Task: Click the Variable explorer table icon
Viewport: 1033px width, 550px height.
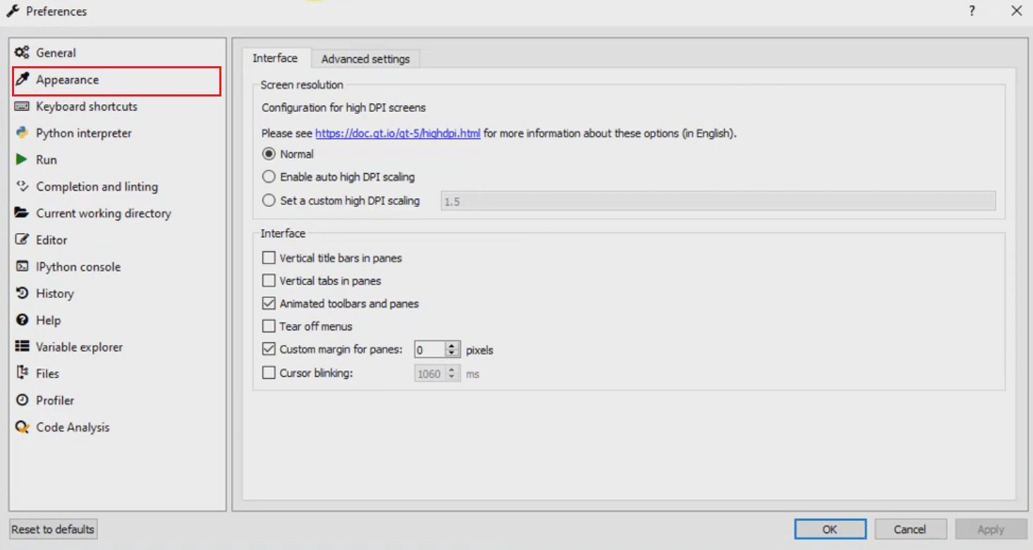Action: [x=22, y=347]
